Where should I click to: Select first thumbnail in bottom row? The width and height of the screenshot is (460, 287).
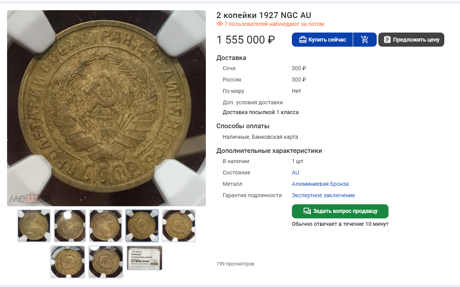click(68, 262)
